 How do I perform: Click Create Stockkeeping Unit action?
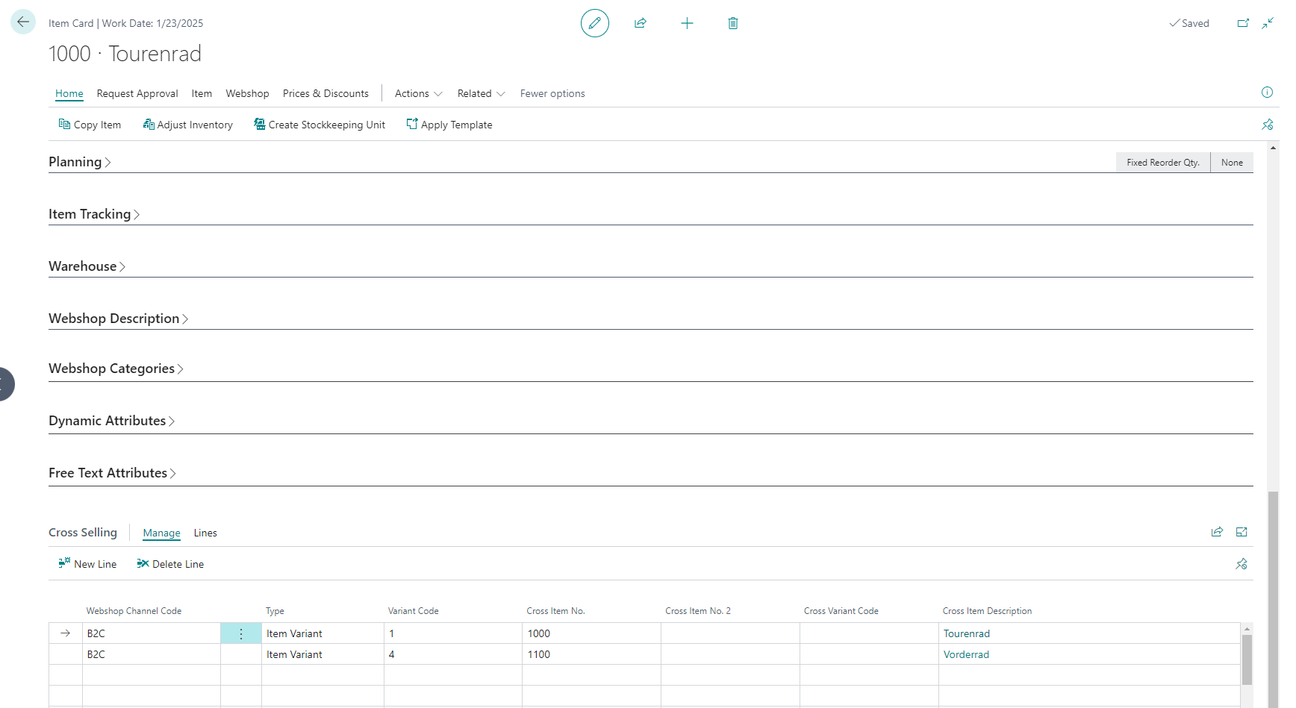(320, 125)
